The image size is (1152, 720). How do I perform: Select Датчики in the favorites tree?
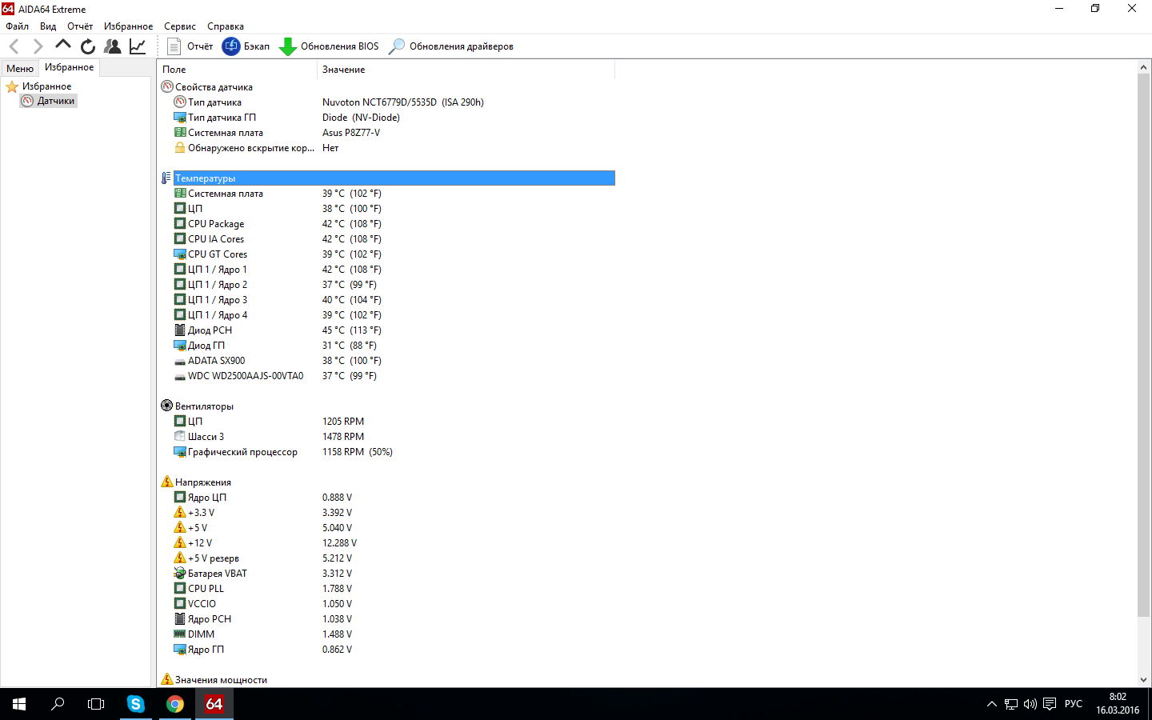(55, 101)
